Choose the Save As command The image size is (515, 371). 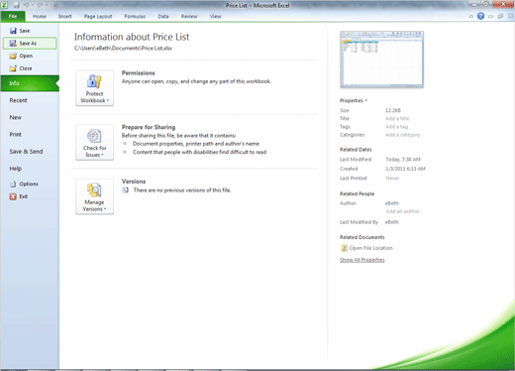(x=30, y=44)
